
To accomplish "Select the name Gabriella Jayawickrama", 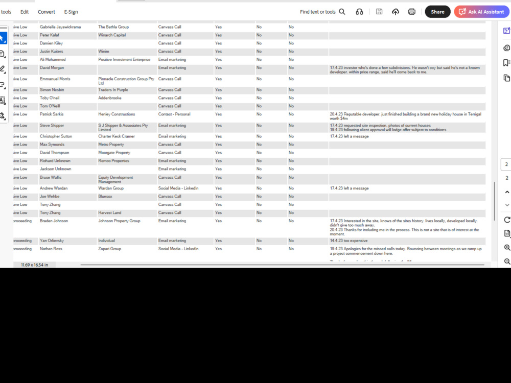I will (60, 27).
